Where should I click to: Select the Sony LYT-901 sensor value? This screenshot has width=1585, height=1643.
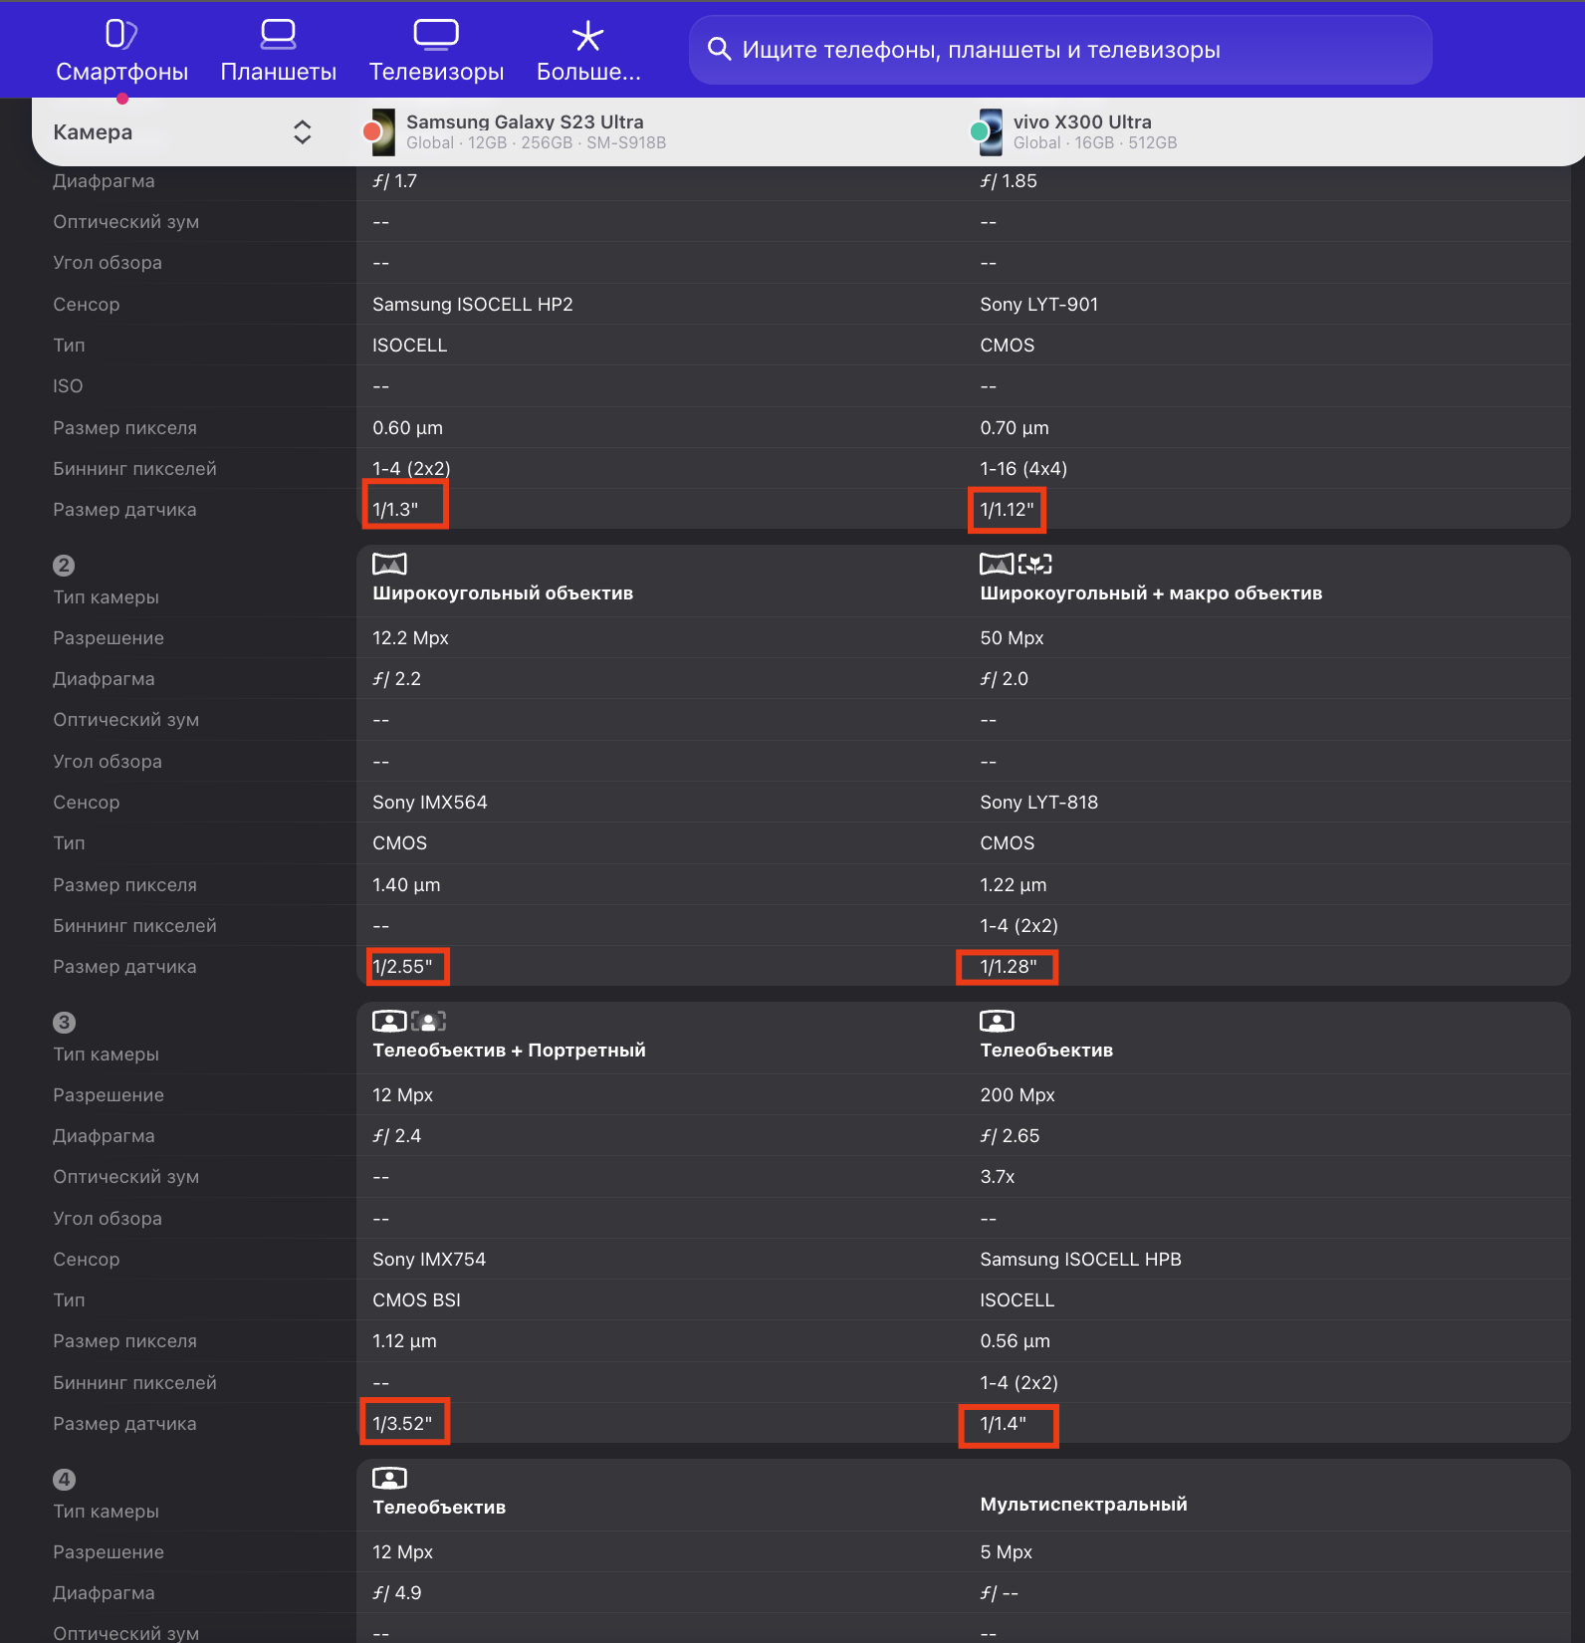(1038, 305)
